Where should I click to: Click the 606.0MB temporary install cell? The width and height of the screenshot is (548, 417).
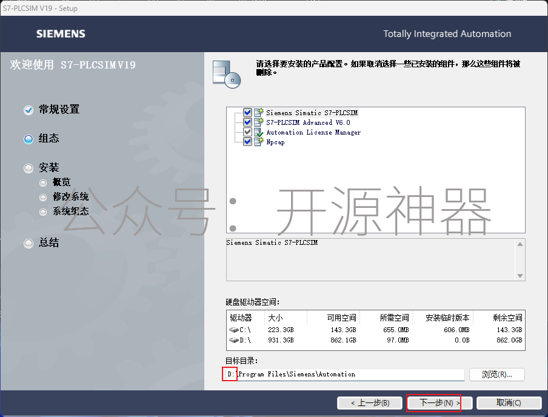[x=456, y=330]
